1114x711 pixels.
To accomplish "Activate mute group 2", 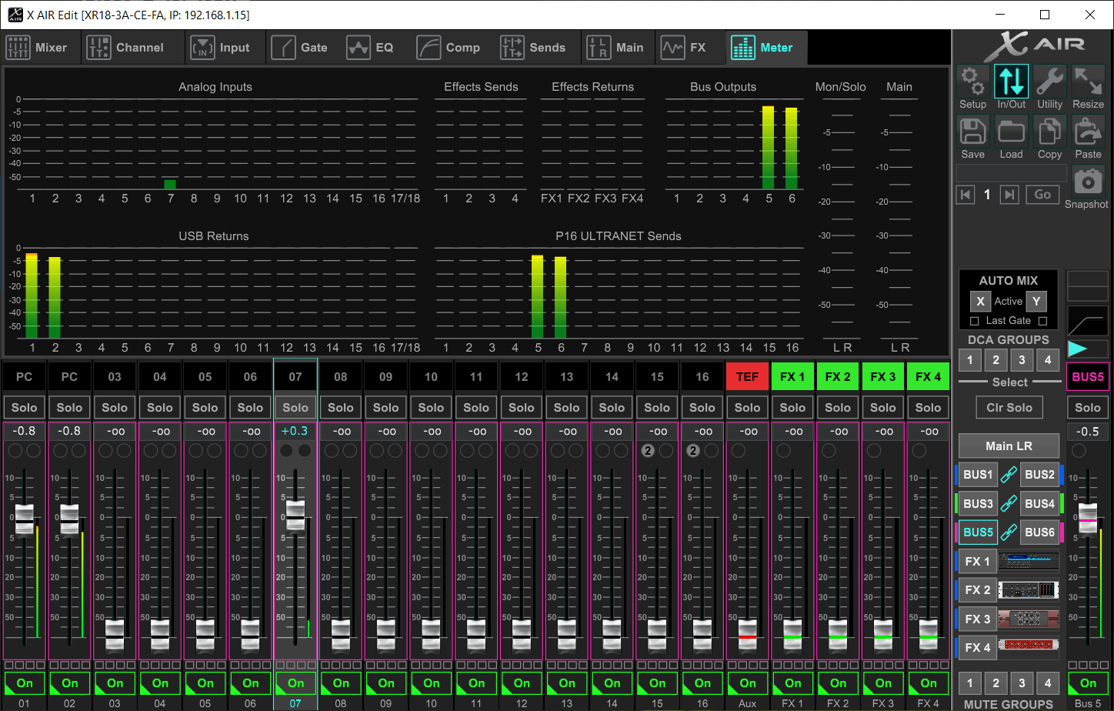I will [x=996, y=683].
